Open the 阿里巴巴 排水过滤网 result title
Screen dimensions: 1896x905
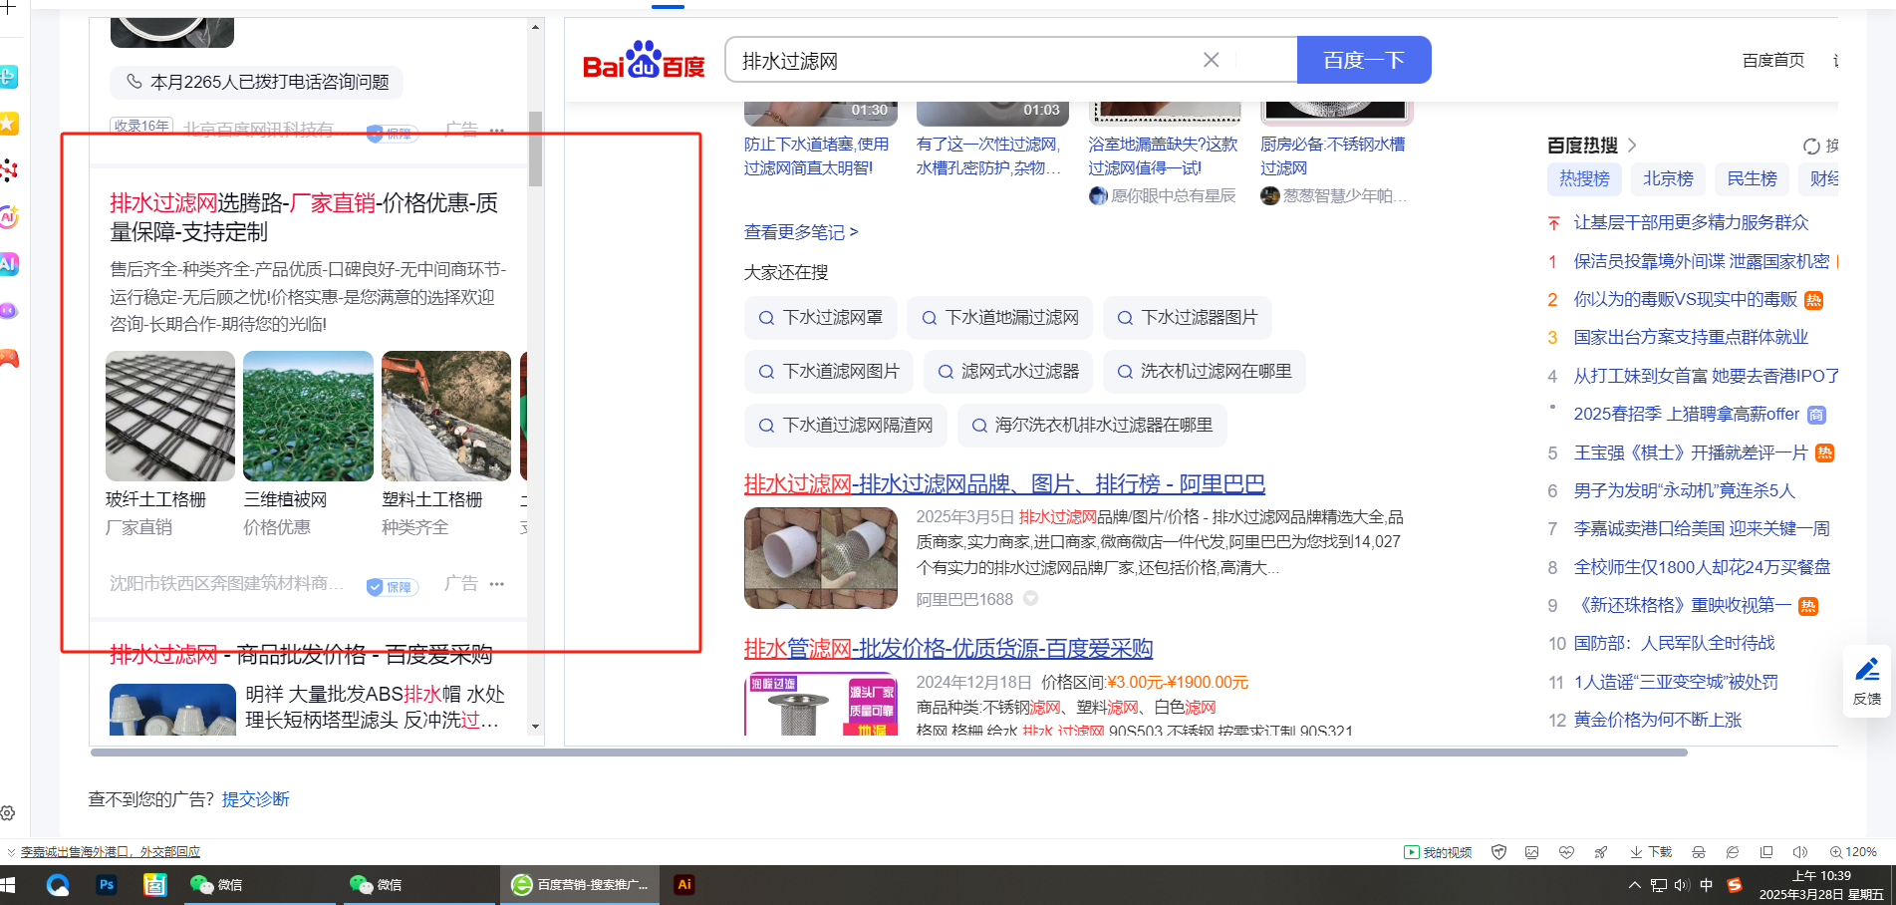pyautogui.click(x=1004, y=484)
